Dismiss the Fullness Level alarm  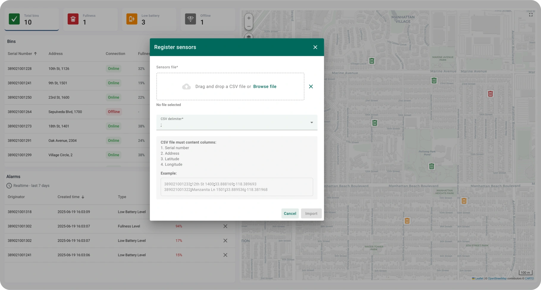point(225,226)
